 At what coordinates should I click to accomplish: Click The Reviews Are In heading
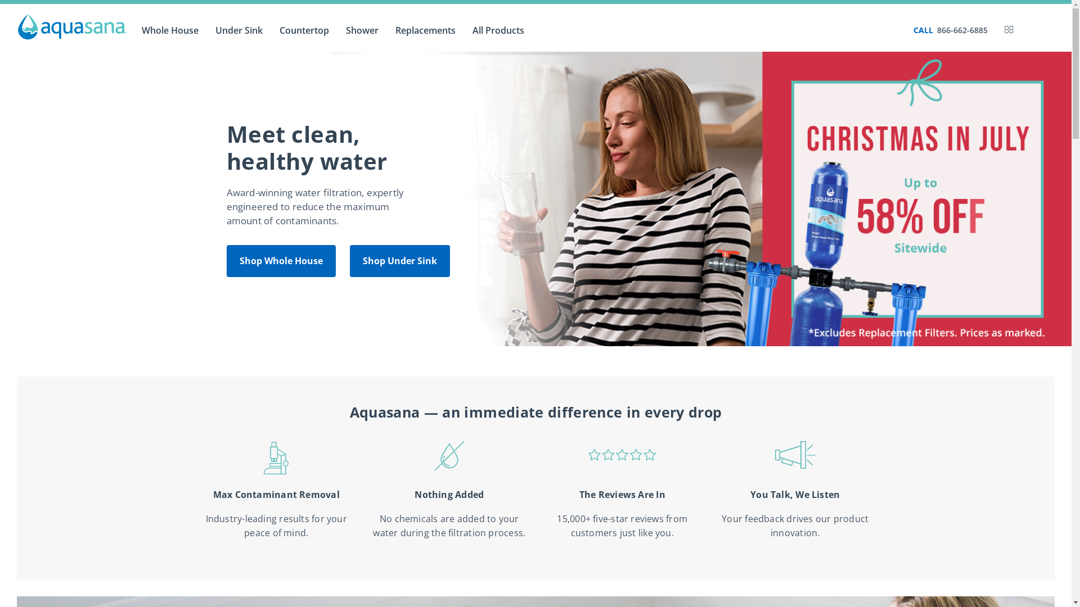point(622,495)
